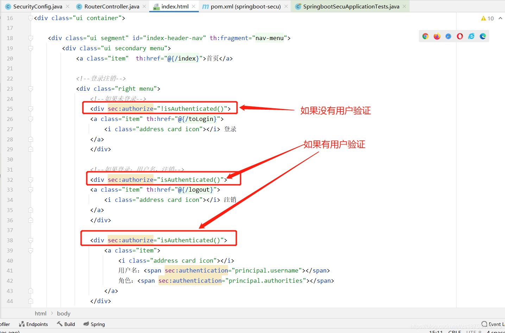Select body in the breadcrumb bar
The width and height of the screenshot is (505, 333).
(64, 313)
